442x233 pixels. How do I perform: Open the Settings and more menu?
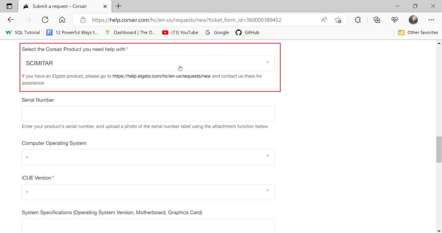tap(431, 20)
